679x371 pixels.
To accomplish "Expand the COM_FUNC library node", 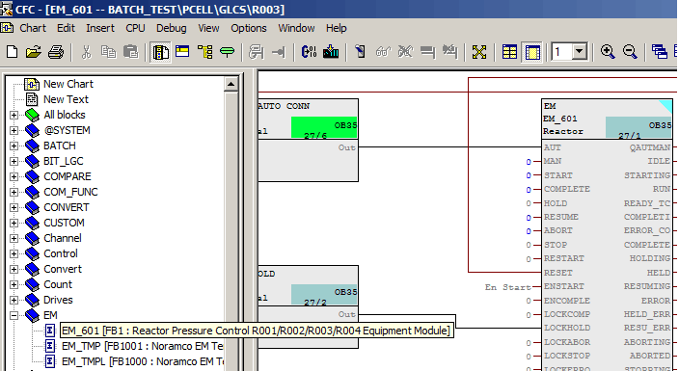I will pyautogui.click(x=14, y=192).
